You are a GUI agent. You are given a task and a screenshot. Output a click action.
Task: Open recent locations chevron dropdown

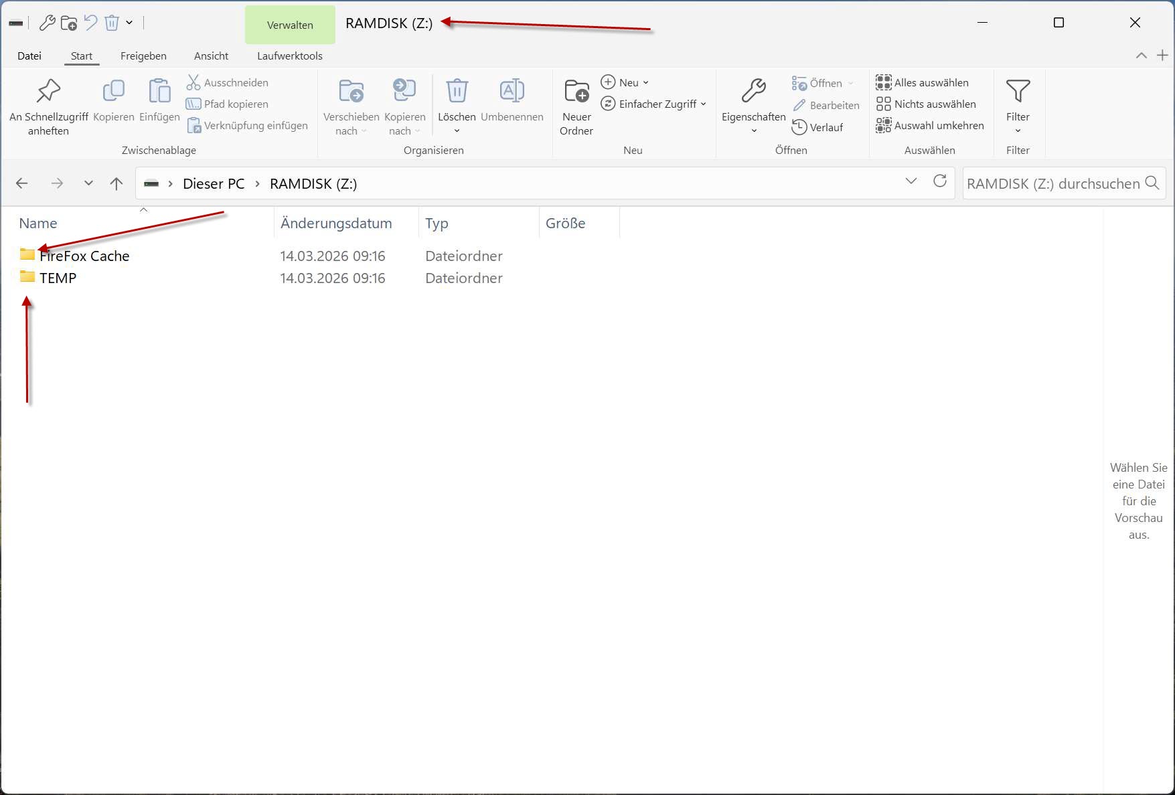(x=88, y=183)
